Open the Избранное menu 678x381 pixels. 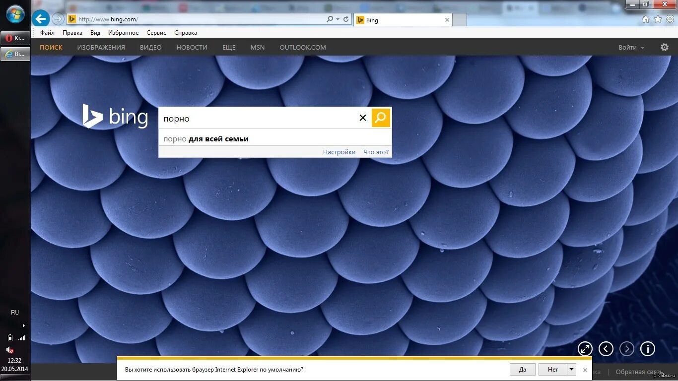pos(123,33)
